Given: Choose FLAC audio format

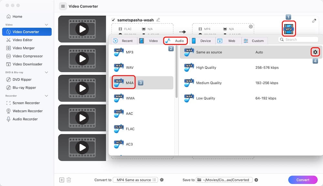Looking at the screenshot, I should click(x=141, y=129).
